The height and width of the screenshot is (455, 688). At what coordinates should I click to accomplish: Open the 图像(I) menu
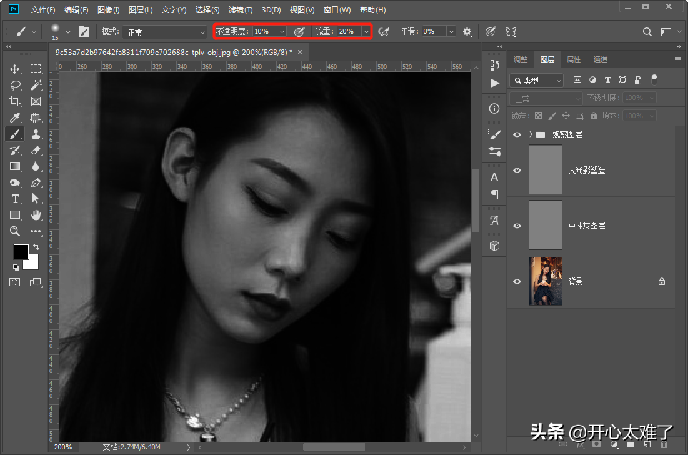pos(108,10)
